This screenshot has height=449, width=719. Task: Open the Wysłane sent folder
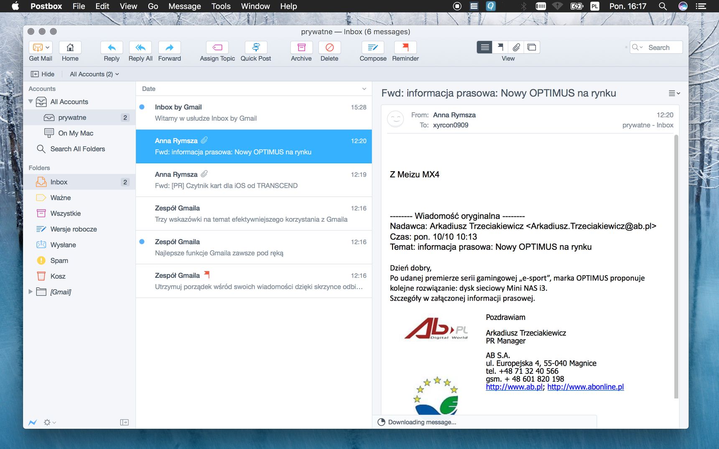click(x=79, y=245)
